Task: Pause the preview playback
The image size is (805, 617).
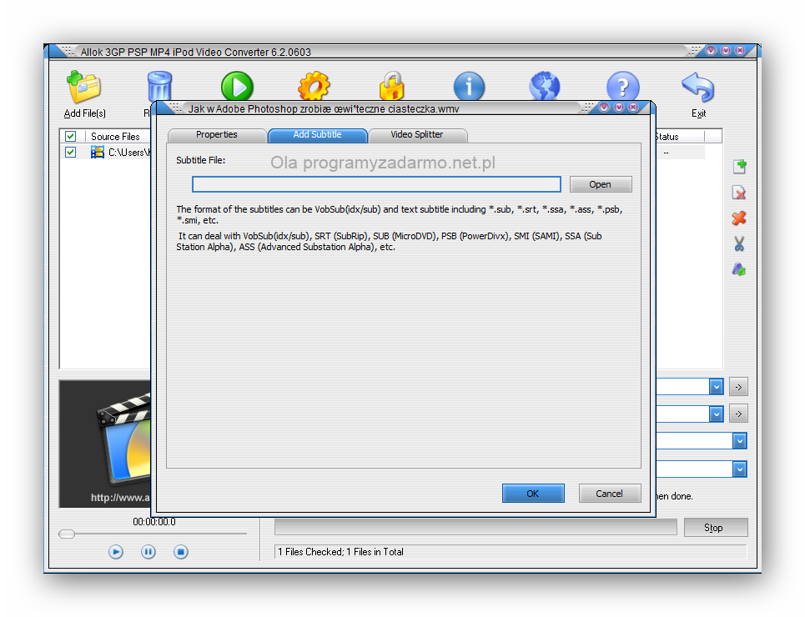Action: (x=148, y=552)
